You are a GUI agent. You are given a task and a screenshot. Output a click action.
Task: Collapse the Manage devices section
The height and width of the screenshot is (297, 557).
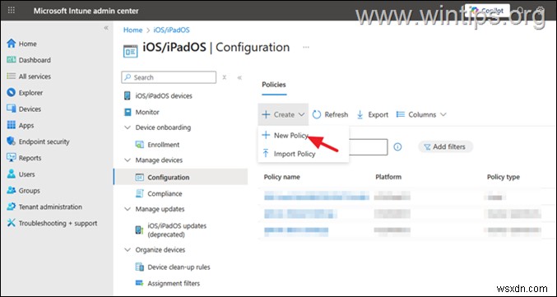[128, 160]
